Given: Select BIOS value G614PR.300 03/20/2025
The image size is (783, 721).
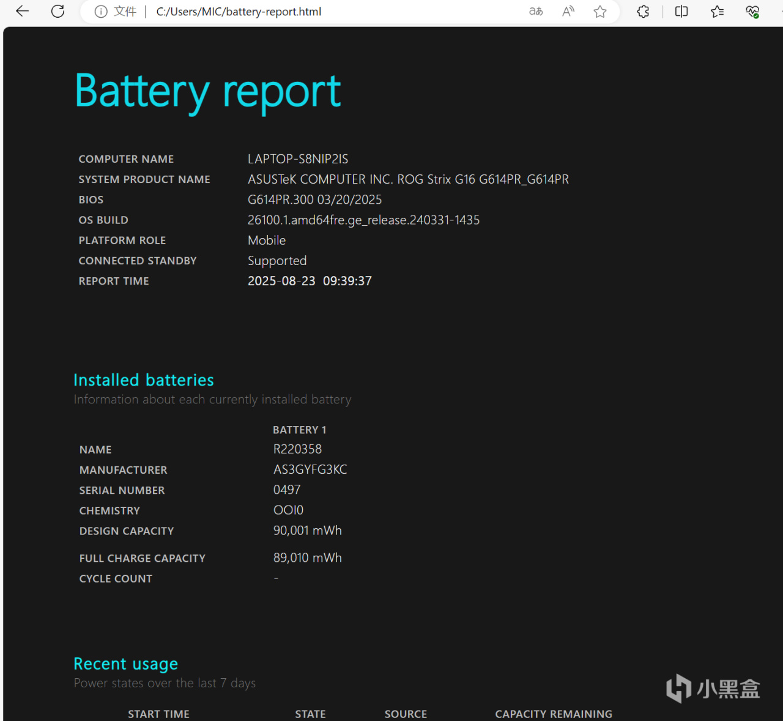Looking at the screenshot, I should click(314, 200).
